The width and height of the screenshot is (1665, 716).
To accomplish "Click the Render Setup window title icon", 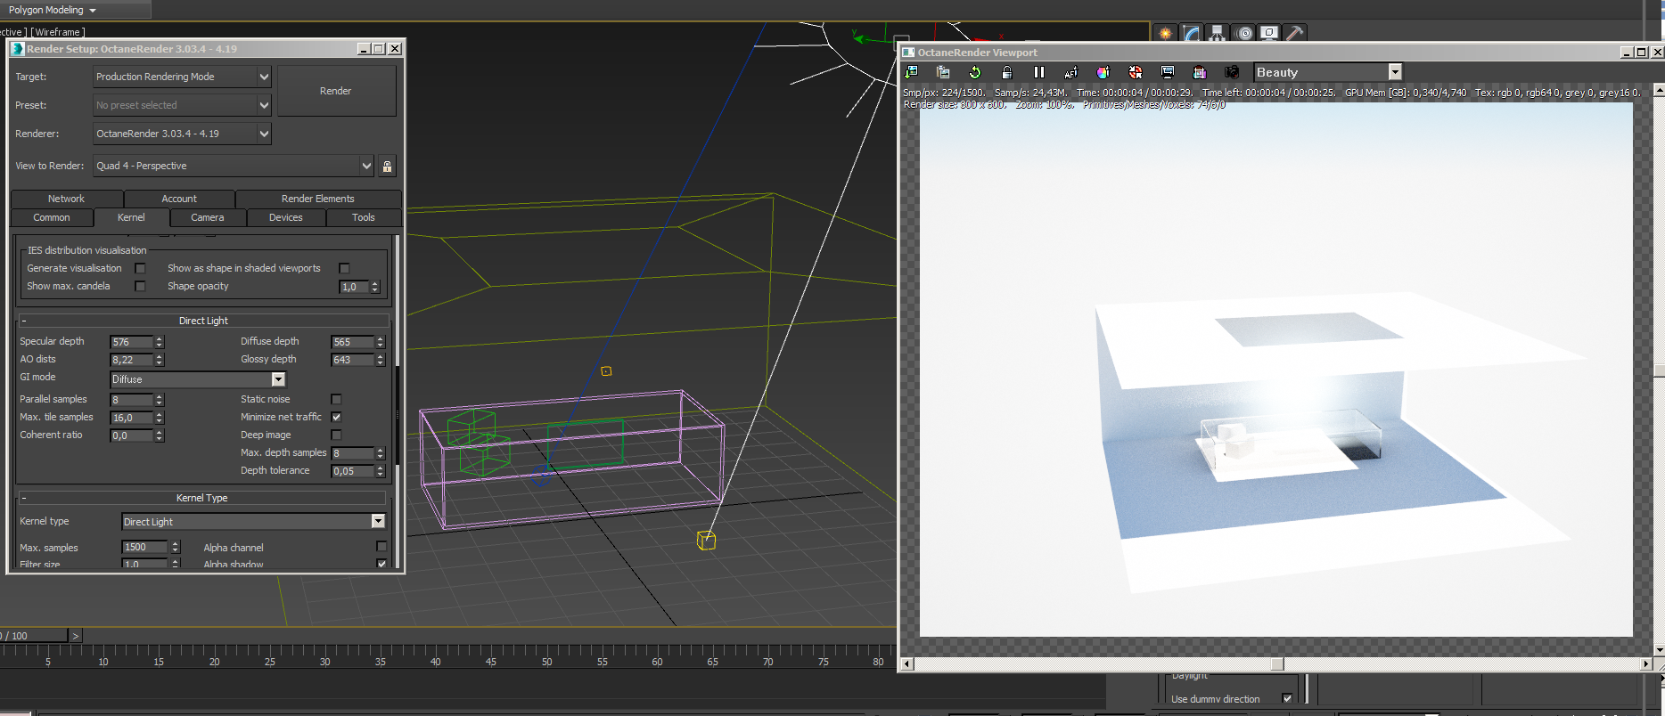I will pyautogui.click(x=18, y=49).
